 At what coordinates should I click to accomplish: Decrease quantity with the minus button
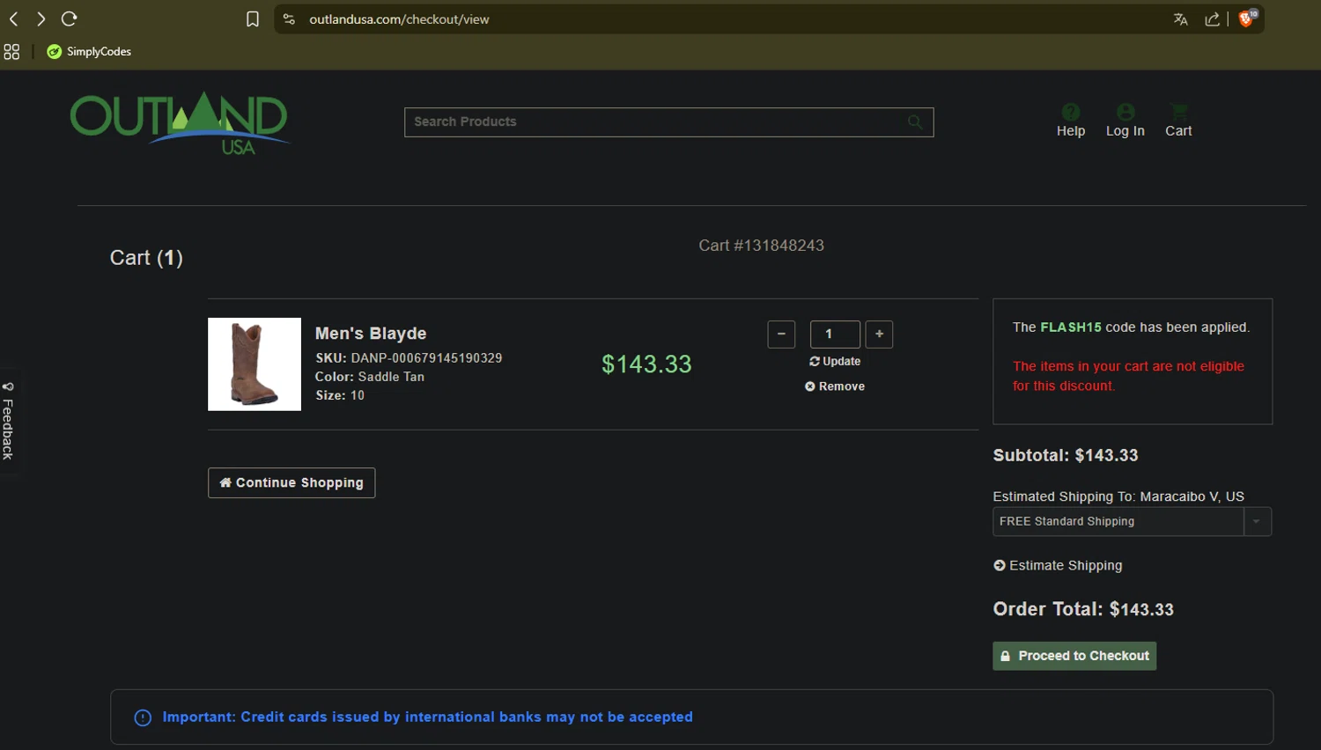click(x=781, y=335)
